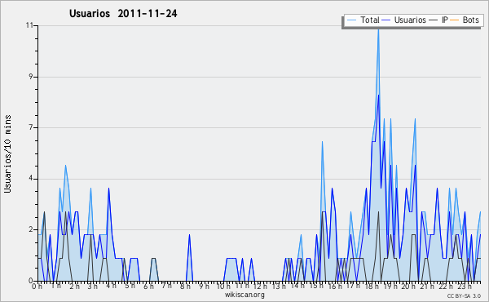Click the highest Total peak near 18 h

(378, 30)
